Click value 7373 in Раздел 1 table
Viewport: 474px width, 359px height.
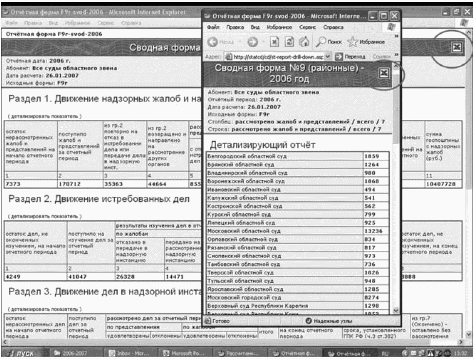coord(13,184)
